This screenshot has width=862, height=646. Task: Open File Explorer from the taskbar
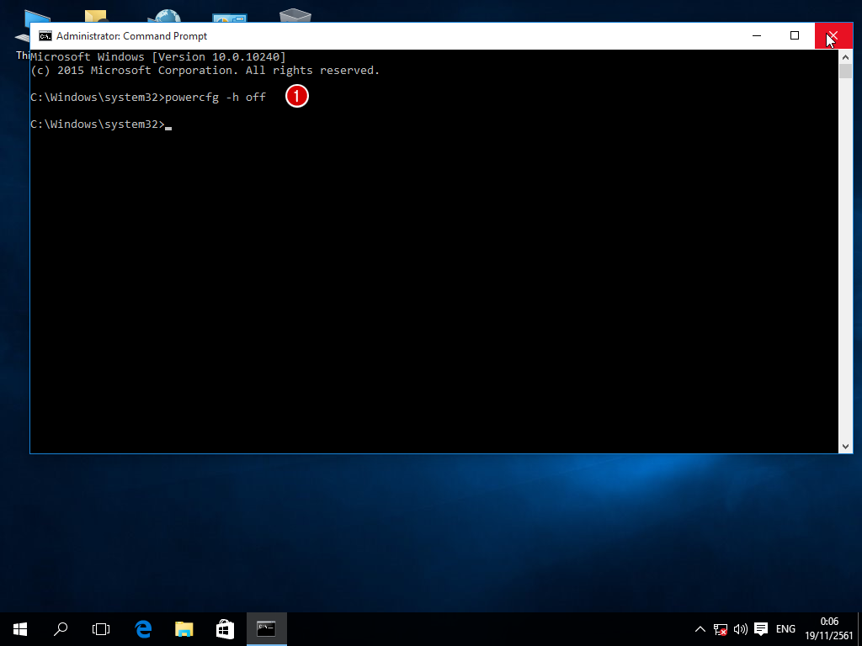tap(184, 628)
